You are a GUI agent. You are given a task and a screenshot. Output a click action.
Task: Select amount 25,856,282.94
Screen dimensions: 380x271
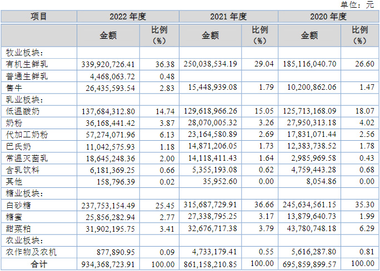[110, 217]
